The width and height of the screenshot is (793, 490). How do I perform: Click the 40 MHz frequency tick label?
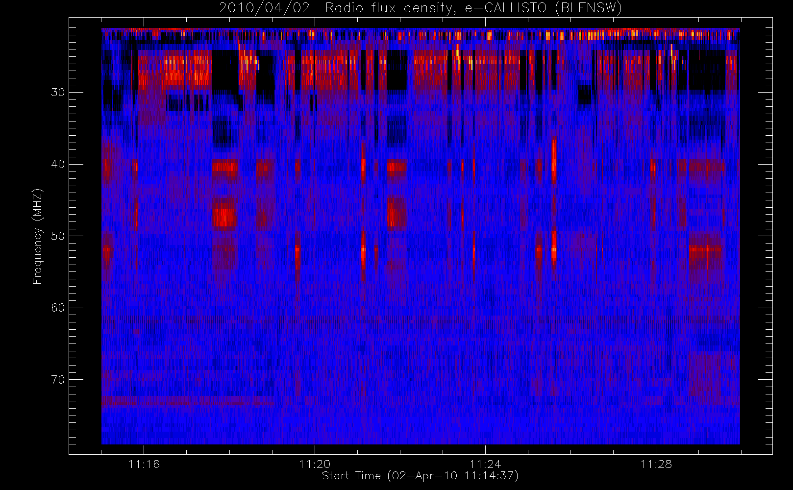(58, 164)
